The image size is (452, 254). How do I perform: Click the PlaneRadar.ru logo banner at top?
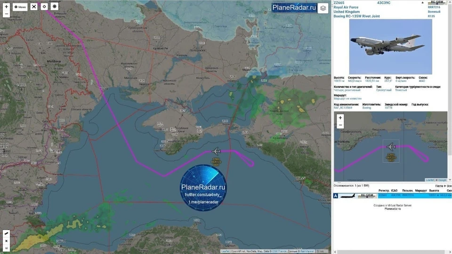pyautogui.click(x=294, y=8)
